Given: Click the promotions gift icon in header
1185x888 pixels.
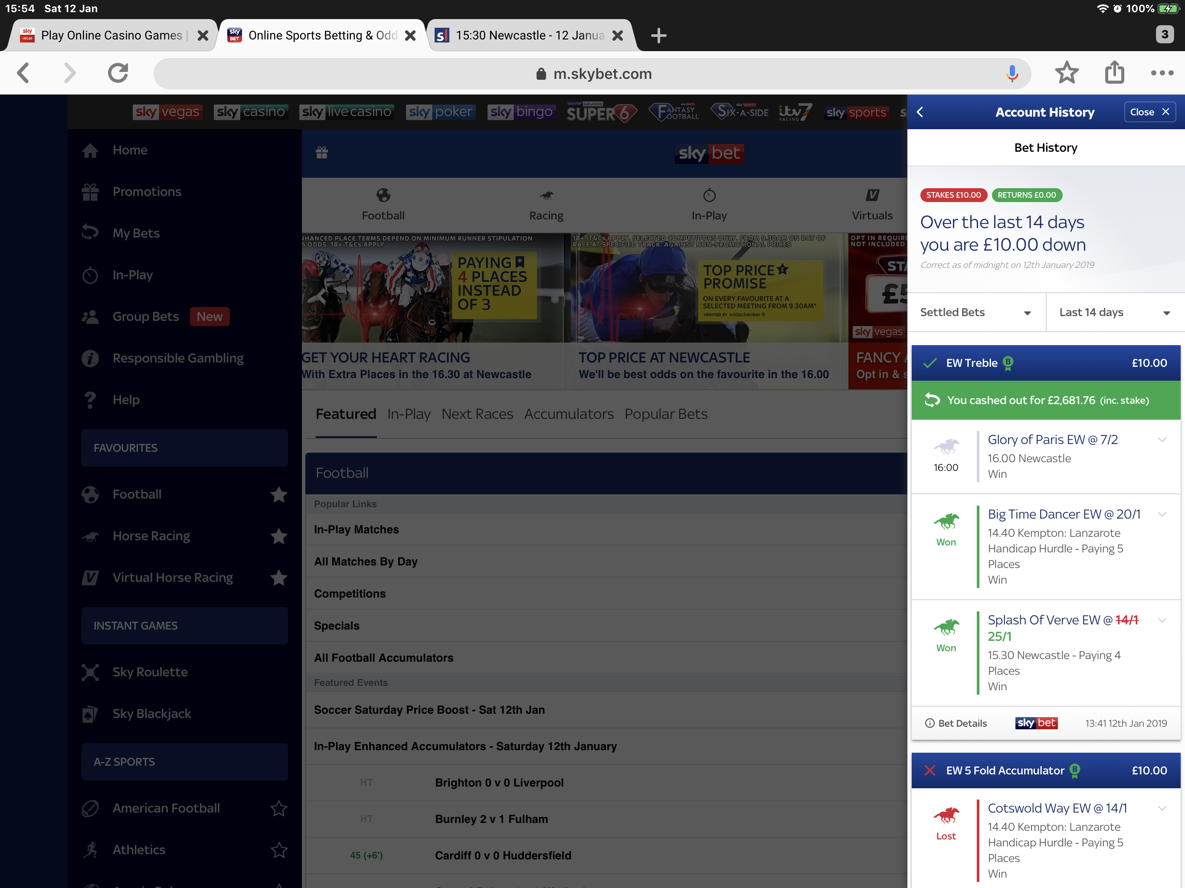Looking at the screenshot, I should (x=321, y=153).
